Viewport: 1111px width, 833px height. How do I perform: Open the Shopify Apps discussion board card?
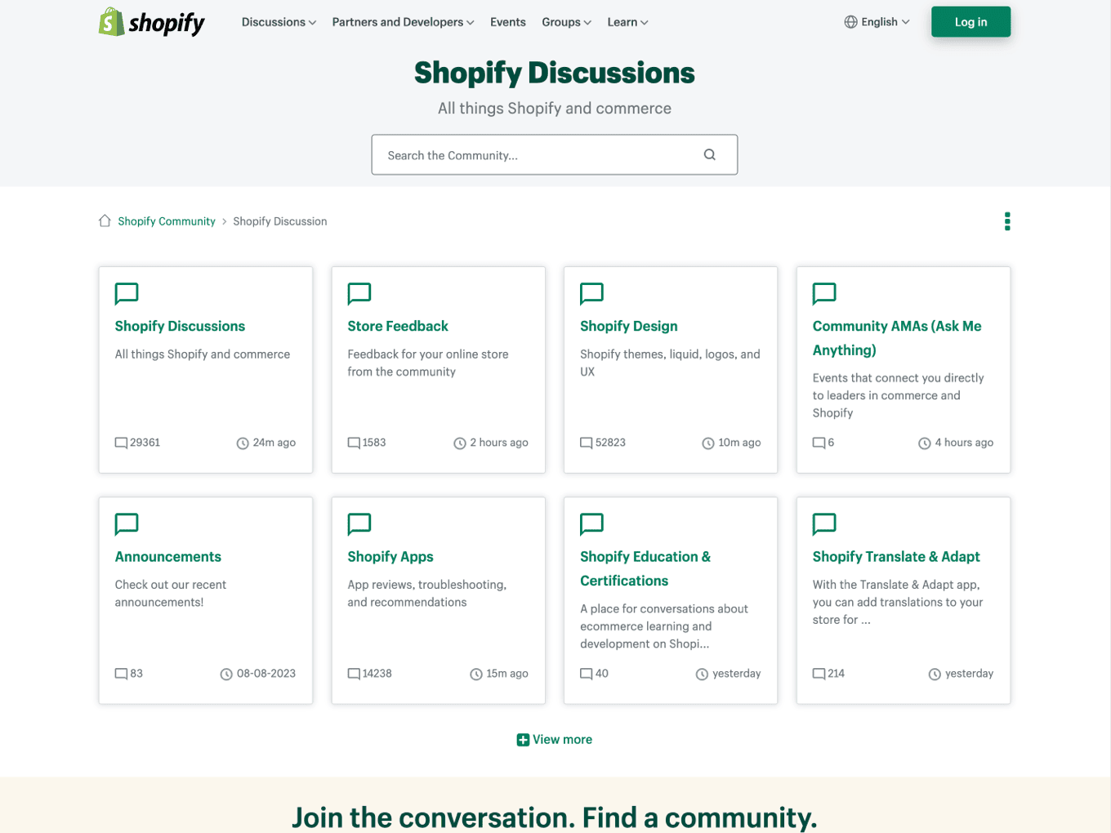coord(390,556)
